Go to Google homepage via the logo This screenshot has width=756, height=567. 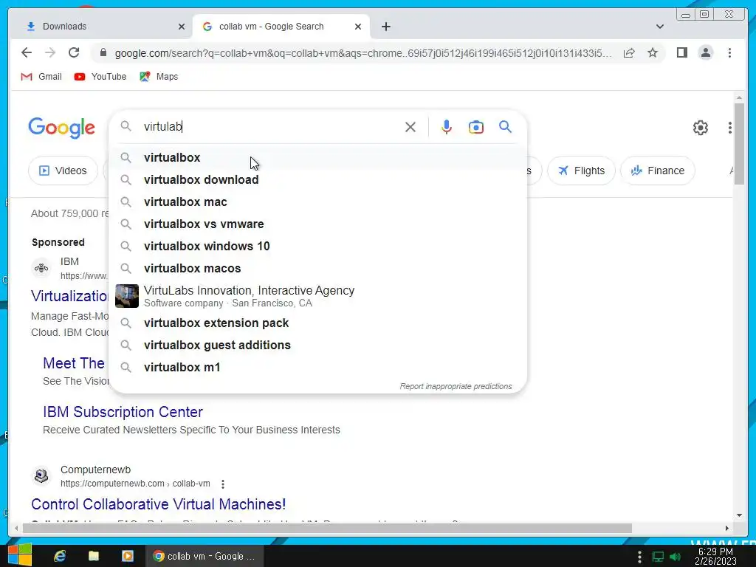[x=62, y=128]
